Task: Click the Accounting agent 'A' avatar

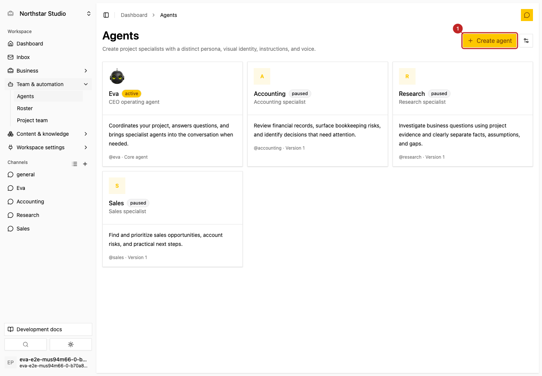Action: [x=262, y=76]
